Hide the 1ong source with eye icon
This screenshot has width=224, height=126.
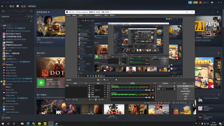[105, 86]
